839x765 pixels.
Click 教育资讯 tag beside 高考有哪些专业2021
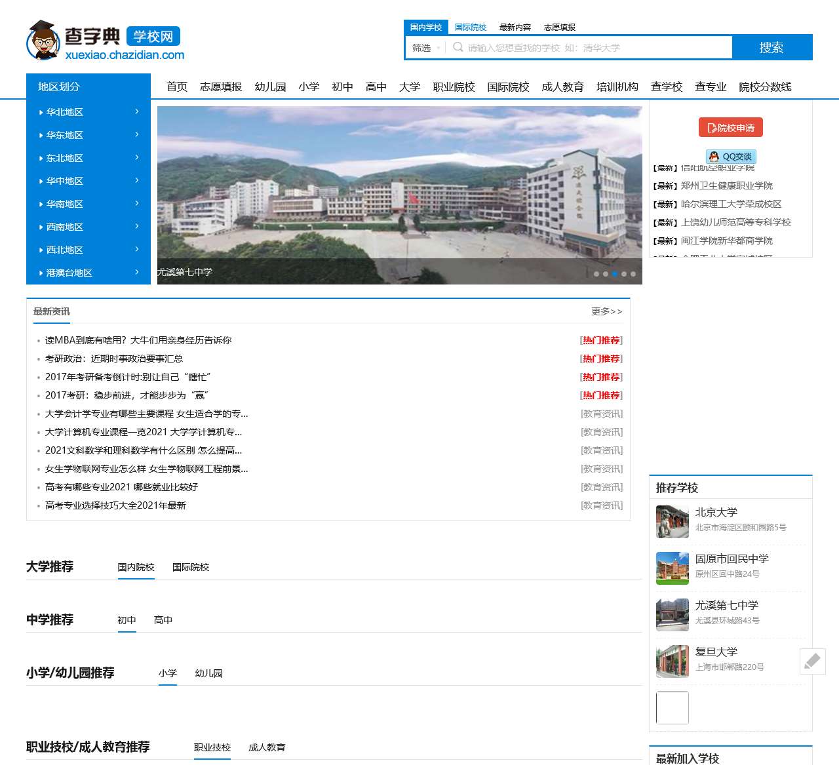602,487
